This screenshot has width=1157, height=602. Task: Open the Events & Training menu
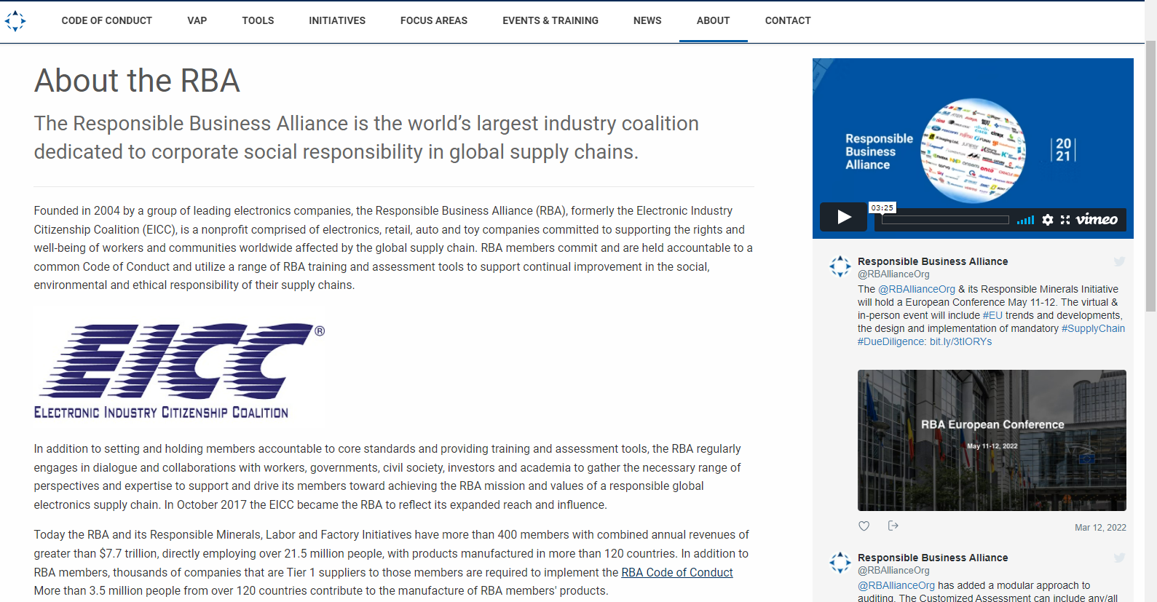point(550,20)
